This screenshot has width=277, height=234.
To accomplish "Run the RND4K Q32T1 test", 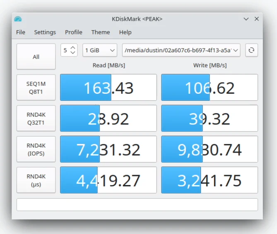I will (36, 118).
